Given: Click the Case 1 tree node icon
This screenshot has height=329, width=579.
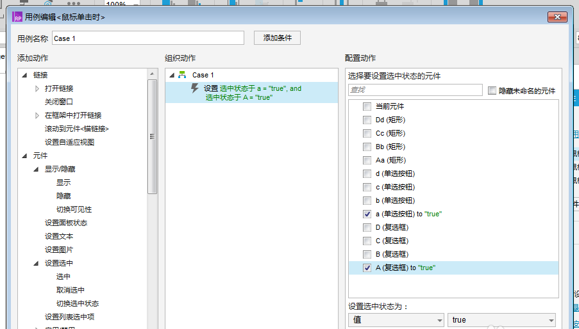Looking at the screenshot, I should (182, 75).
